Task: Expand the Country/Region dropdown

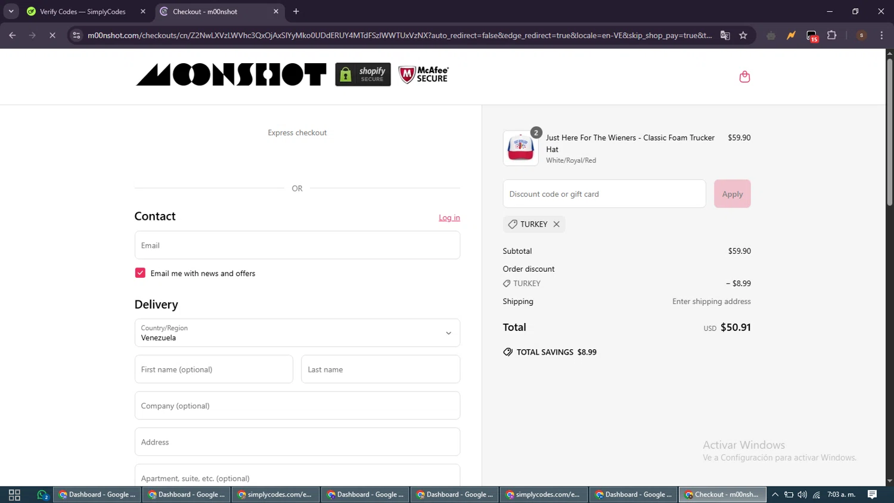Action: click(x=297, y=333)
